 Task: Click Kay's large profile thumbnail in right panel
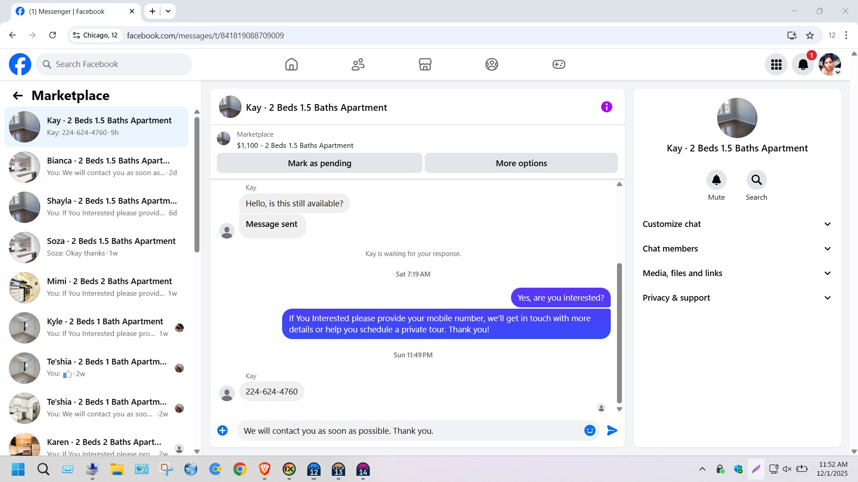[x=737, y=118]
